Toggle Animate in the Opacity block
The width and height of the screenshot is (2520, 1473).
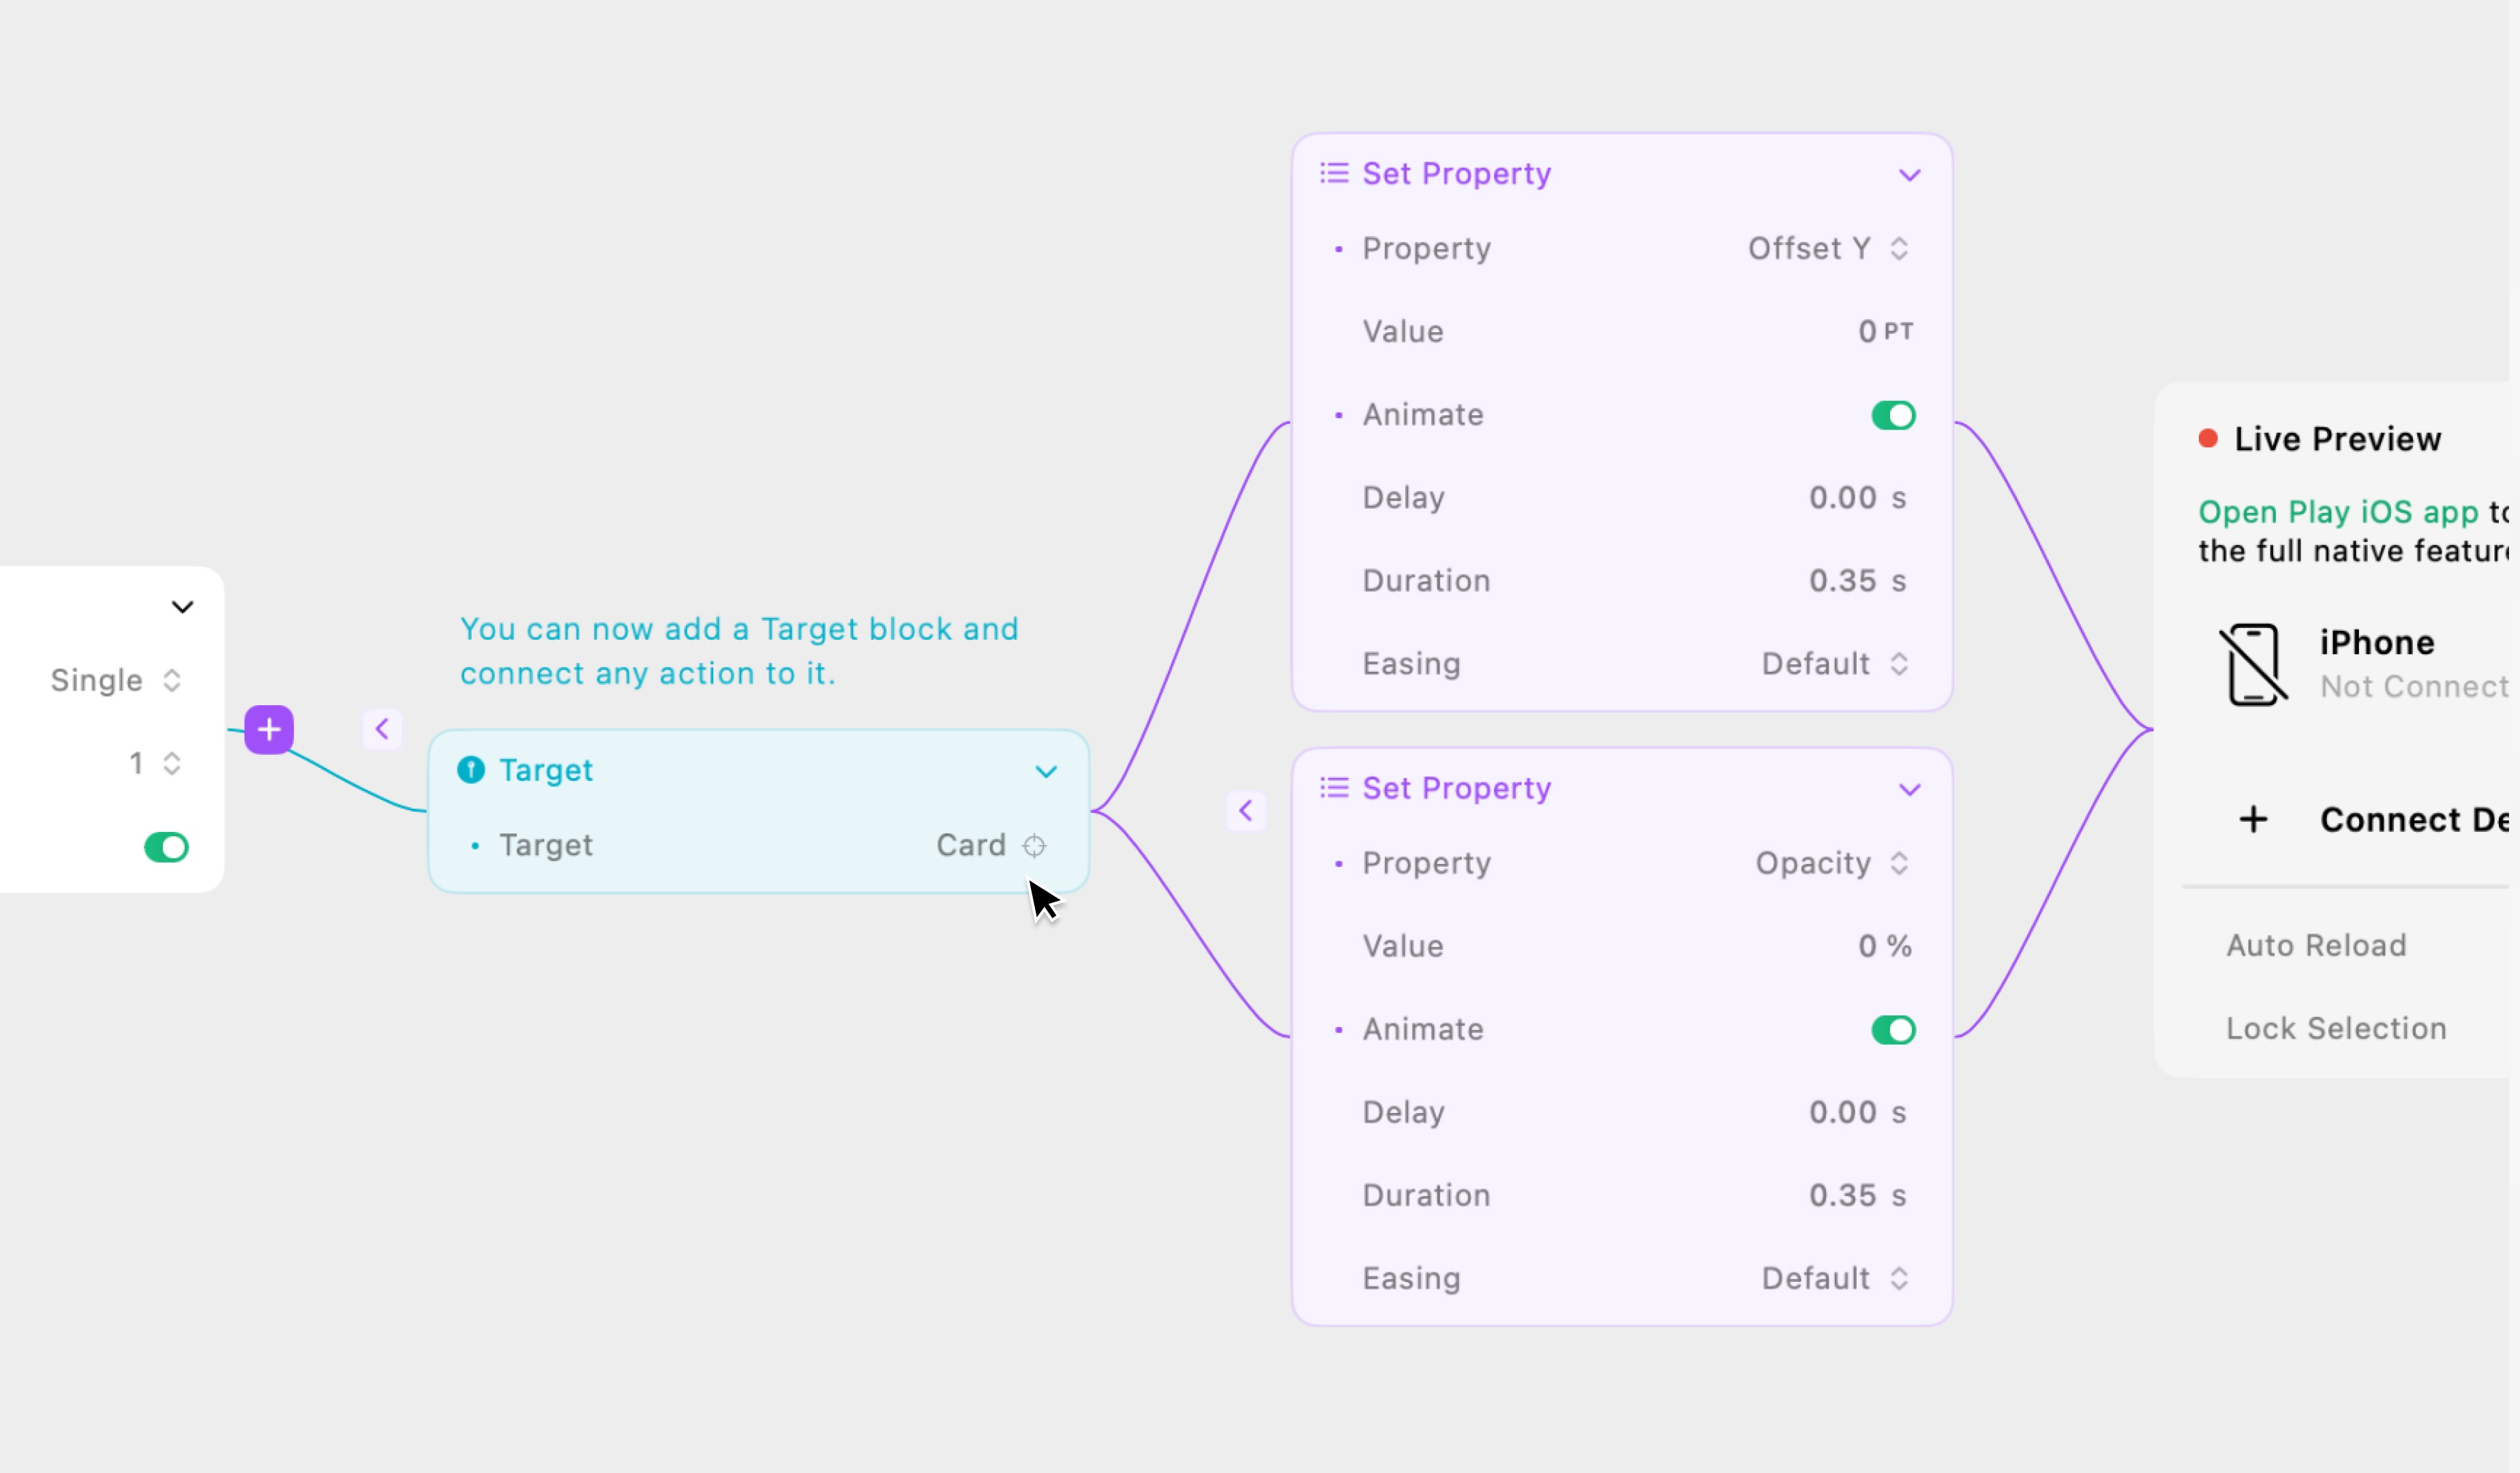(1893, 1030)
